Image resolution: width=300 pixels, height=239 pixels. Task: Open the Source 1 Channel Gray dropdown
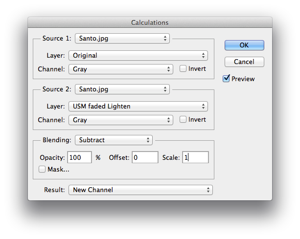point(121,69)
